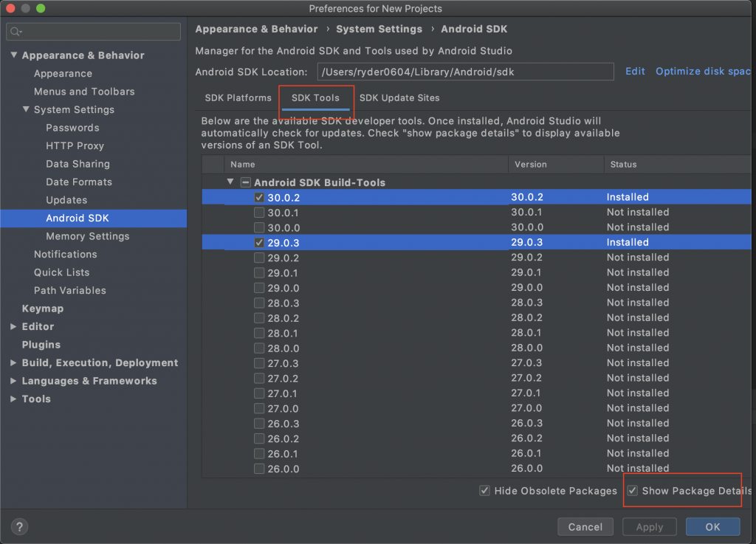The image size is (756, 544).
Task: Click the search magnifier icon
Action: (16, 32)
